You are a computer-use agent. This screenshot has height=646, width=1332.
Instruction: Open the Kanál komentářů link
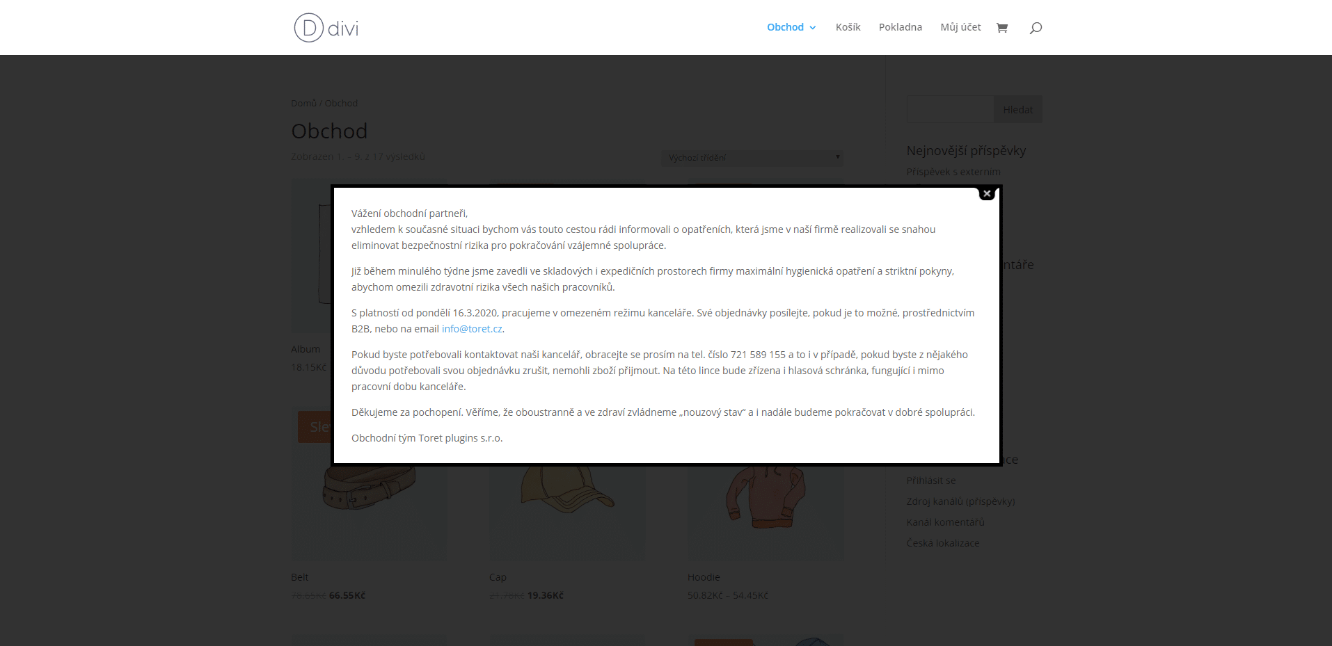pyautogui.click(x=945, y=522)
